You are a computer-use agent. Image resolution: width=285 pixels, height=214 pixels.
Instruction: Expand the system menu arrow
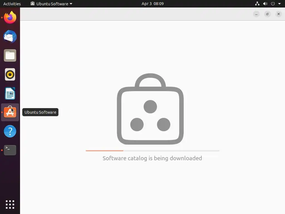(x=279, y=4)
